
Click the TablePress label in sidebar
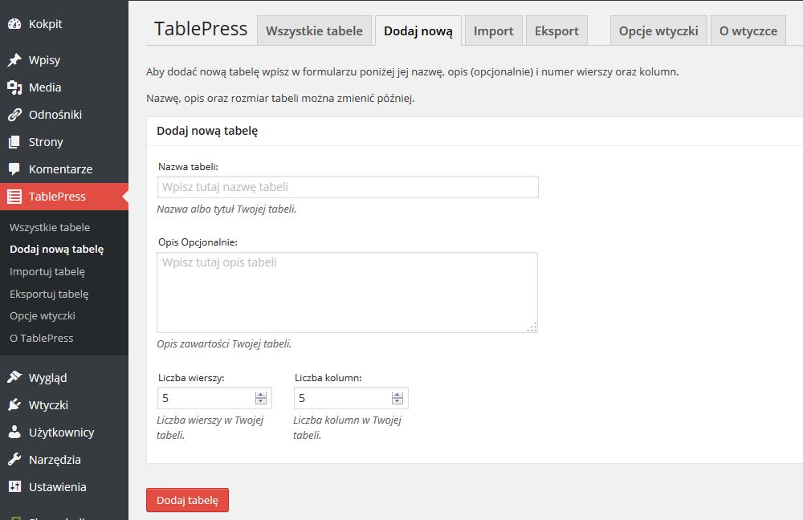pyautogui.click(x=57, y=197)
